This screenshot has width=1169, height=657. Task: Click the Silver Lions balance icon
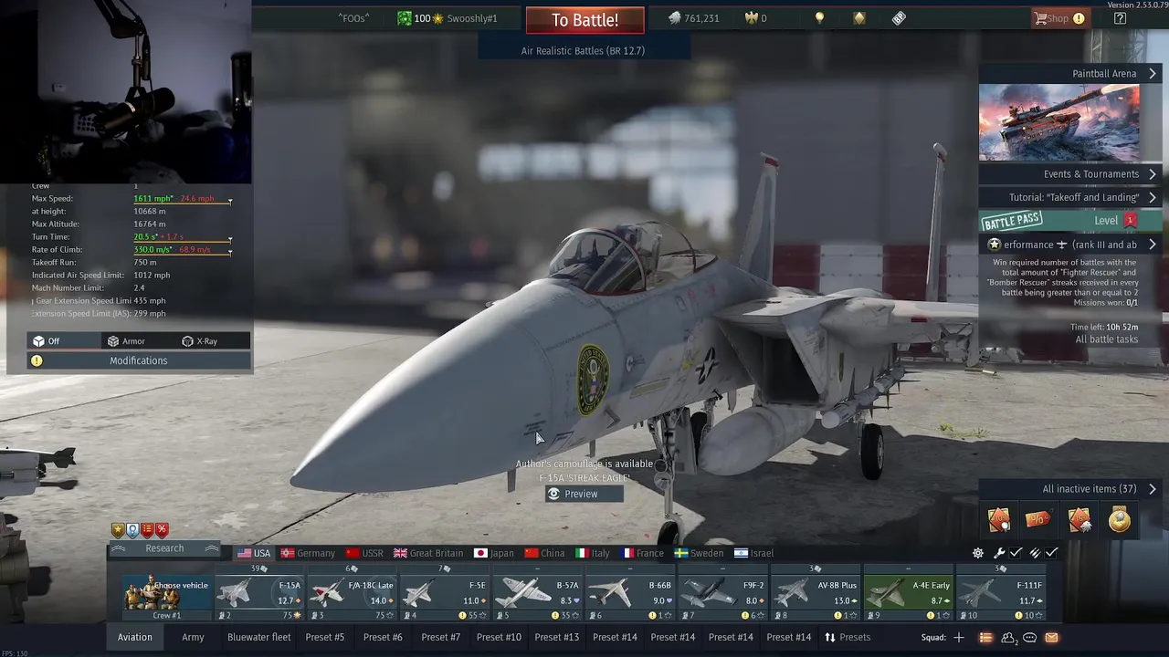(674, 18)
